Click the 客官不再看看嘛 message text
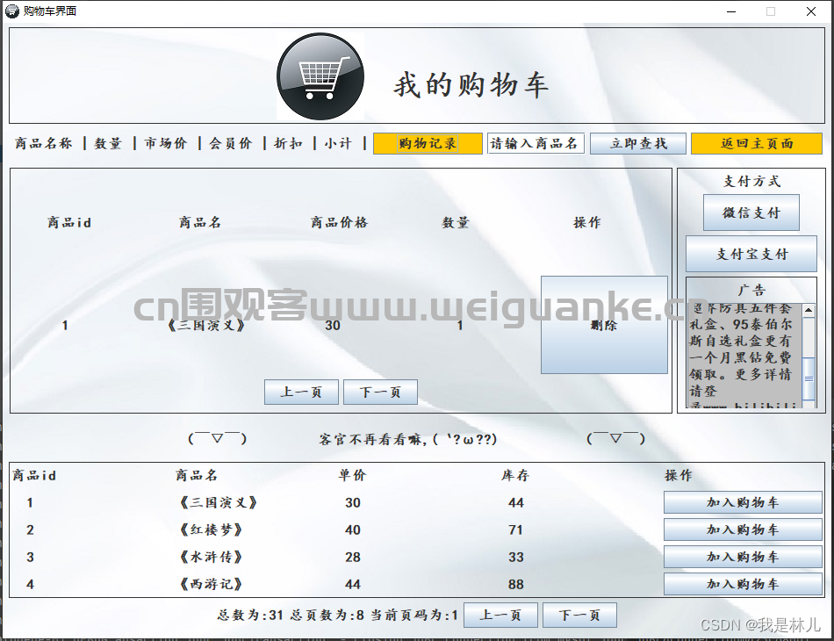 click(407, 439)
